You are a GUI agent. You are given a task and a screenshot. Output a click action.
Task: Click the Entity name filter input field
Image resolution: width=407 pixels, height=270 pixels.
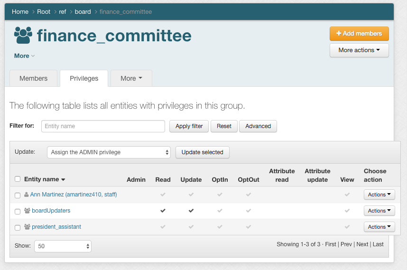103,126
